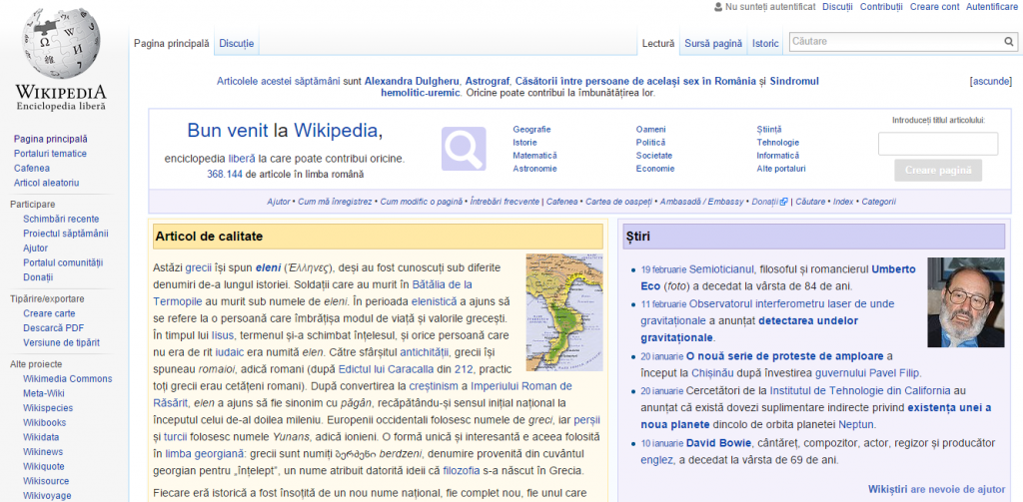The width and height of the screenshot is (1023, 502).
Task: Open Versiune de tipărit link
Action: point(61,343)
